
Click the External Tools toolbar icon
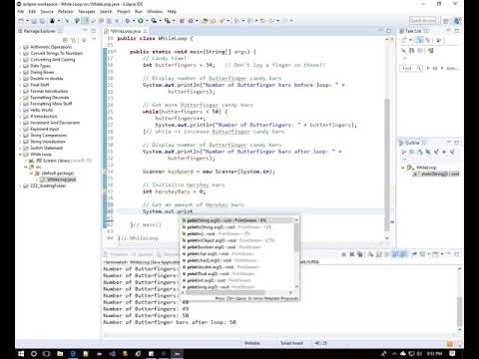point(167,21)
